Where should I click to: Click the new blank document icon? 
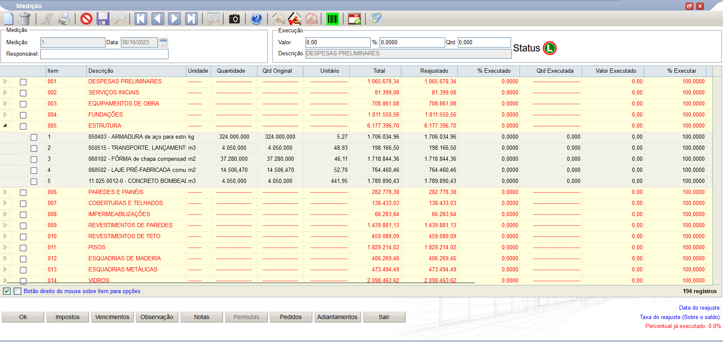pos(9,19)
